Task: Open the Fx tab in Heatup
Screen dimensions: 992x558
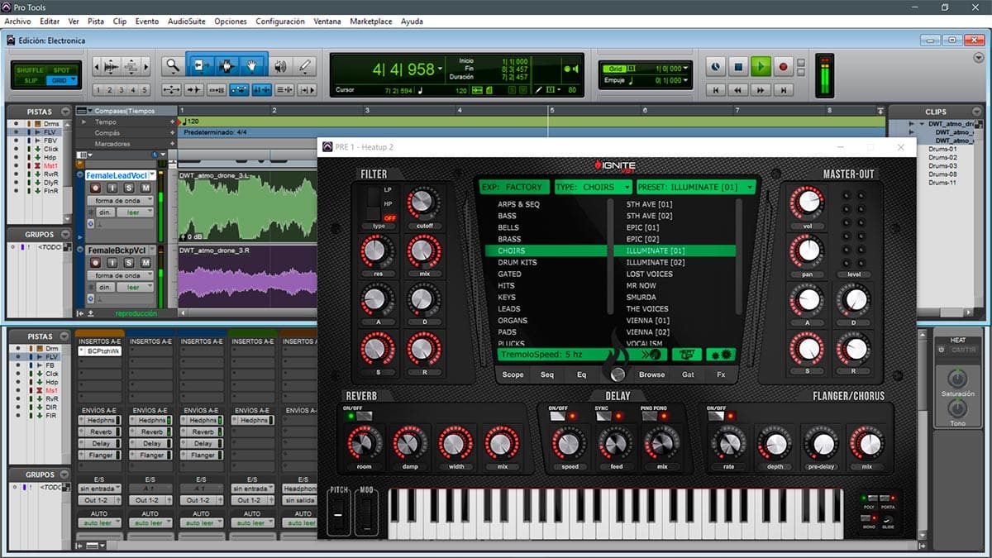Action: tap(721, 374)
